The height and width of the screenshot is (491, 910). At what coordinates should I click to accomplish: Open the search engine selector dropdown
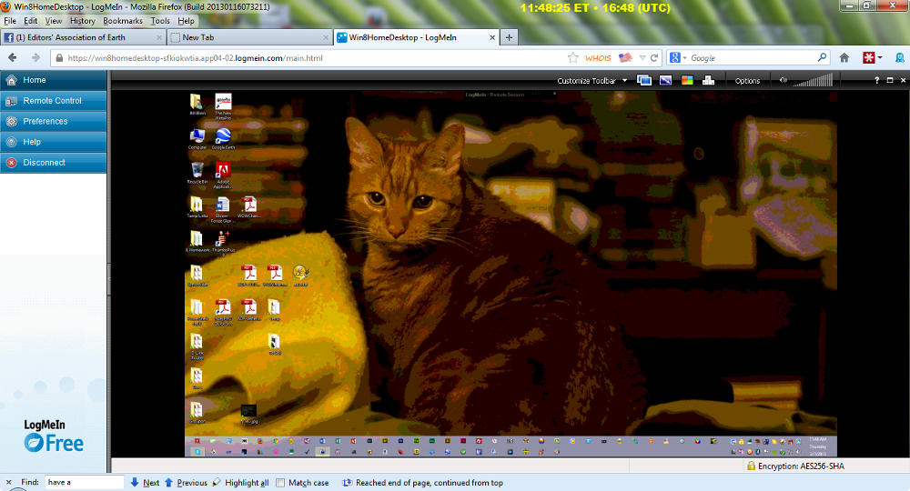coord(678,58)
